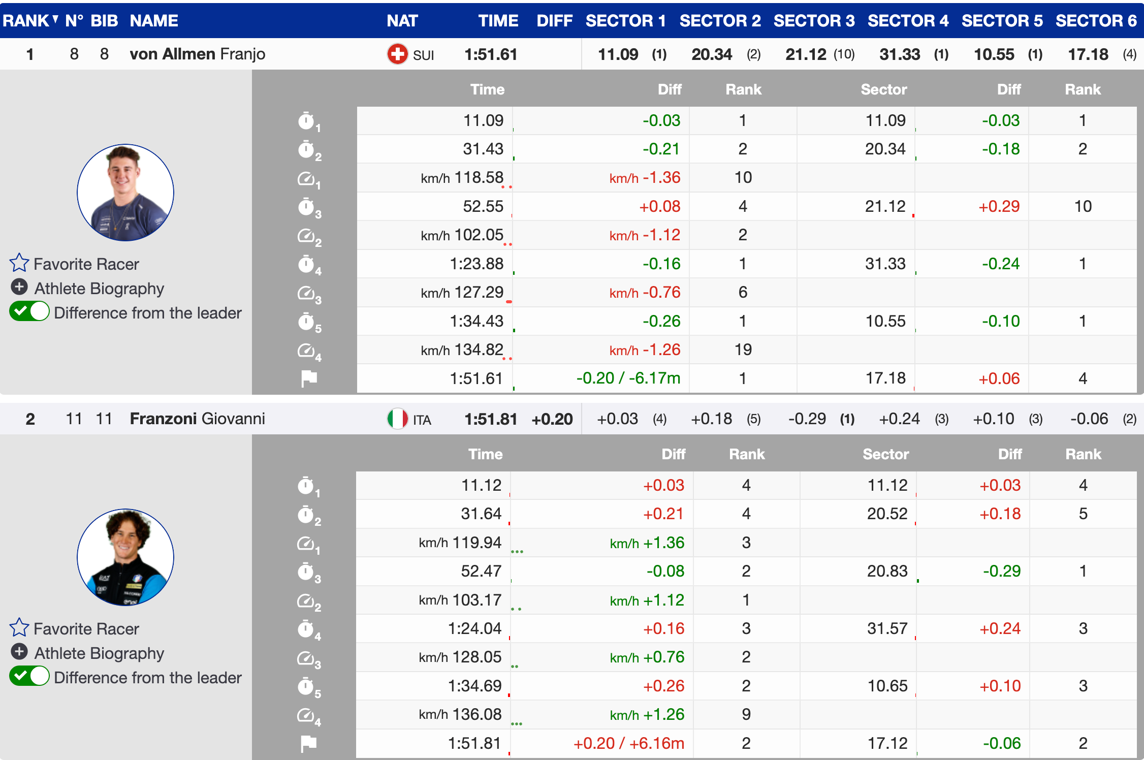
Task: Sort by RANK column header arrow
Action: [x=55, y=19]
